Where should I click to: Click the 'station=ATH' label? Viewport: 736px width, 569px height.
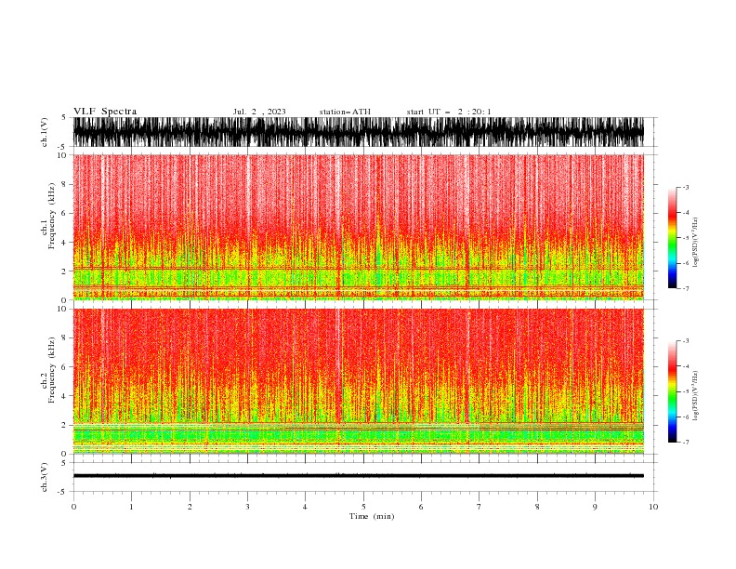pos(345,112)
